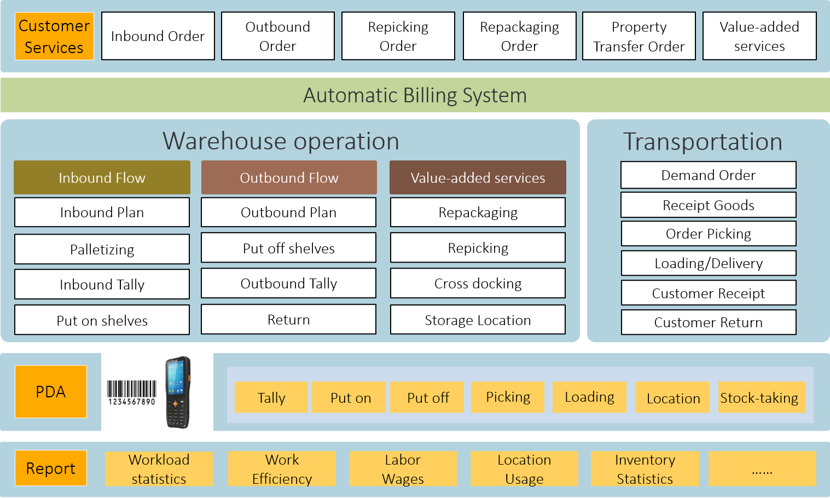Click the orange Customer Services label
830x498 pixels.
(54, 37)
